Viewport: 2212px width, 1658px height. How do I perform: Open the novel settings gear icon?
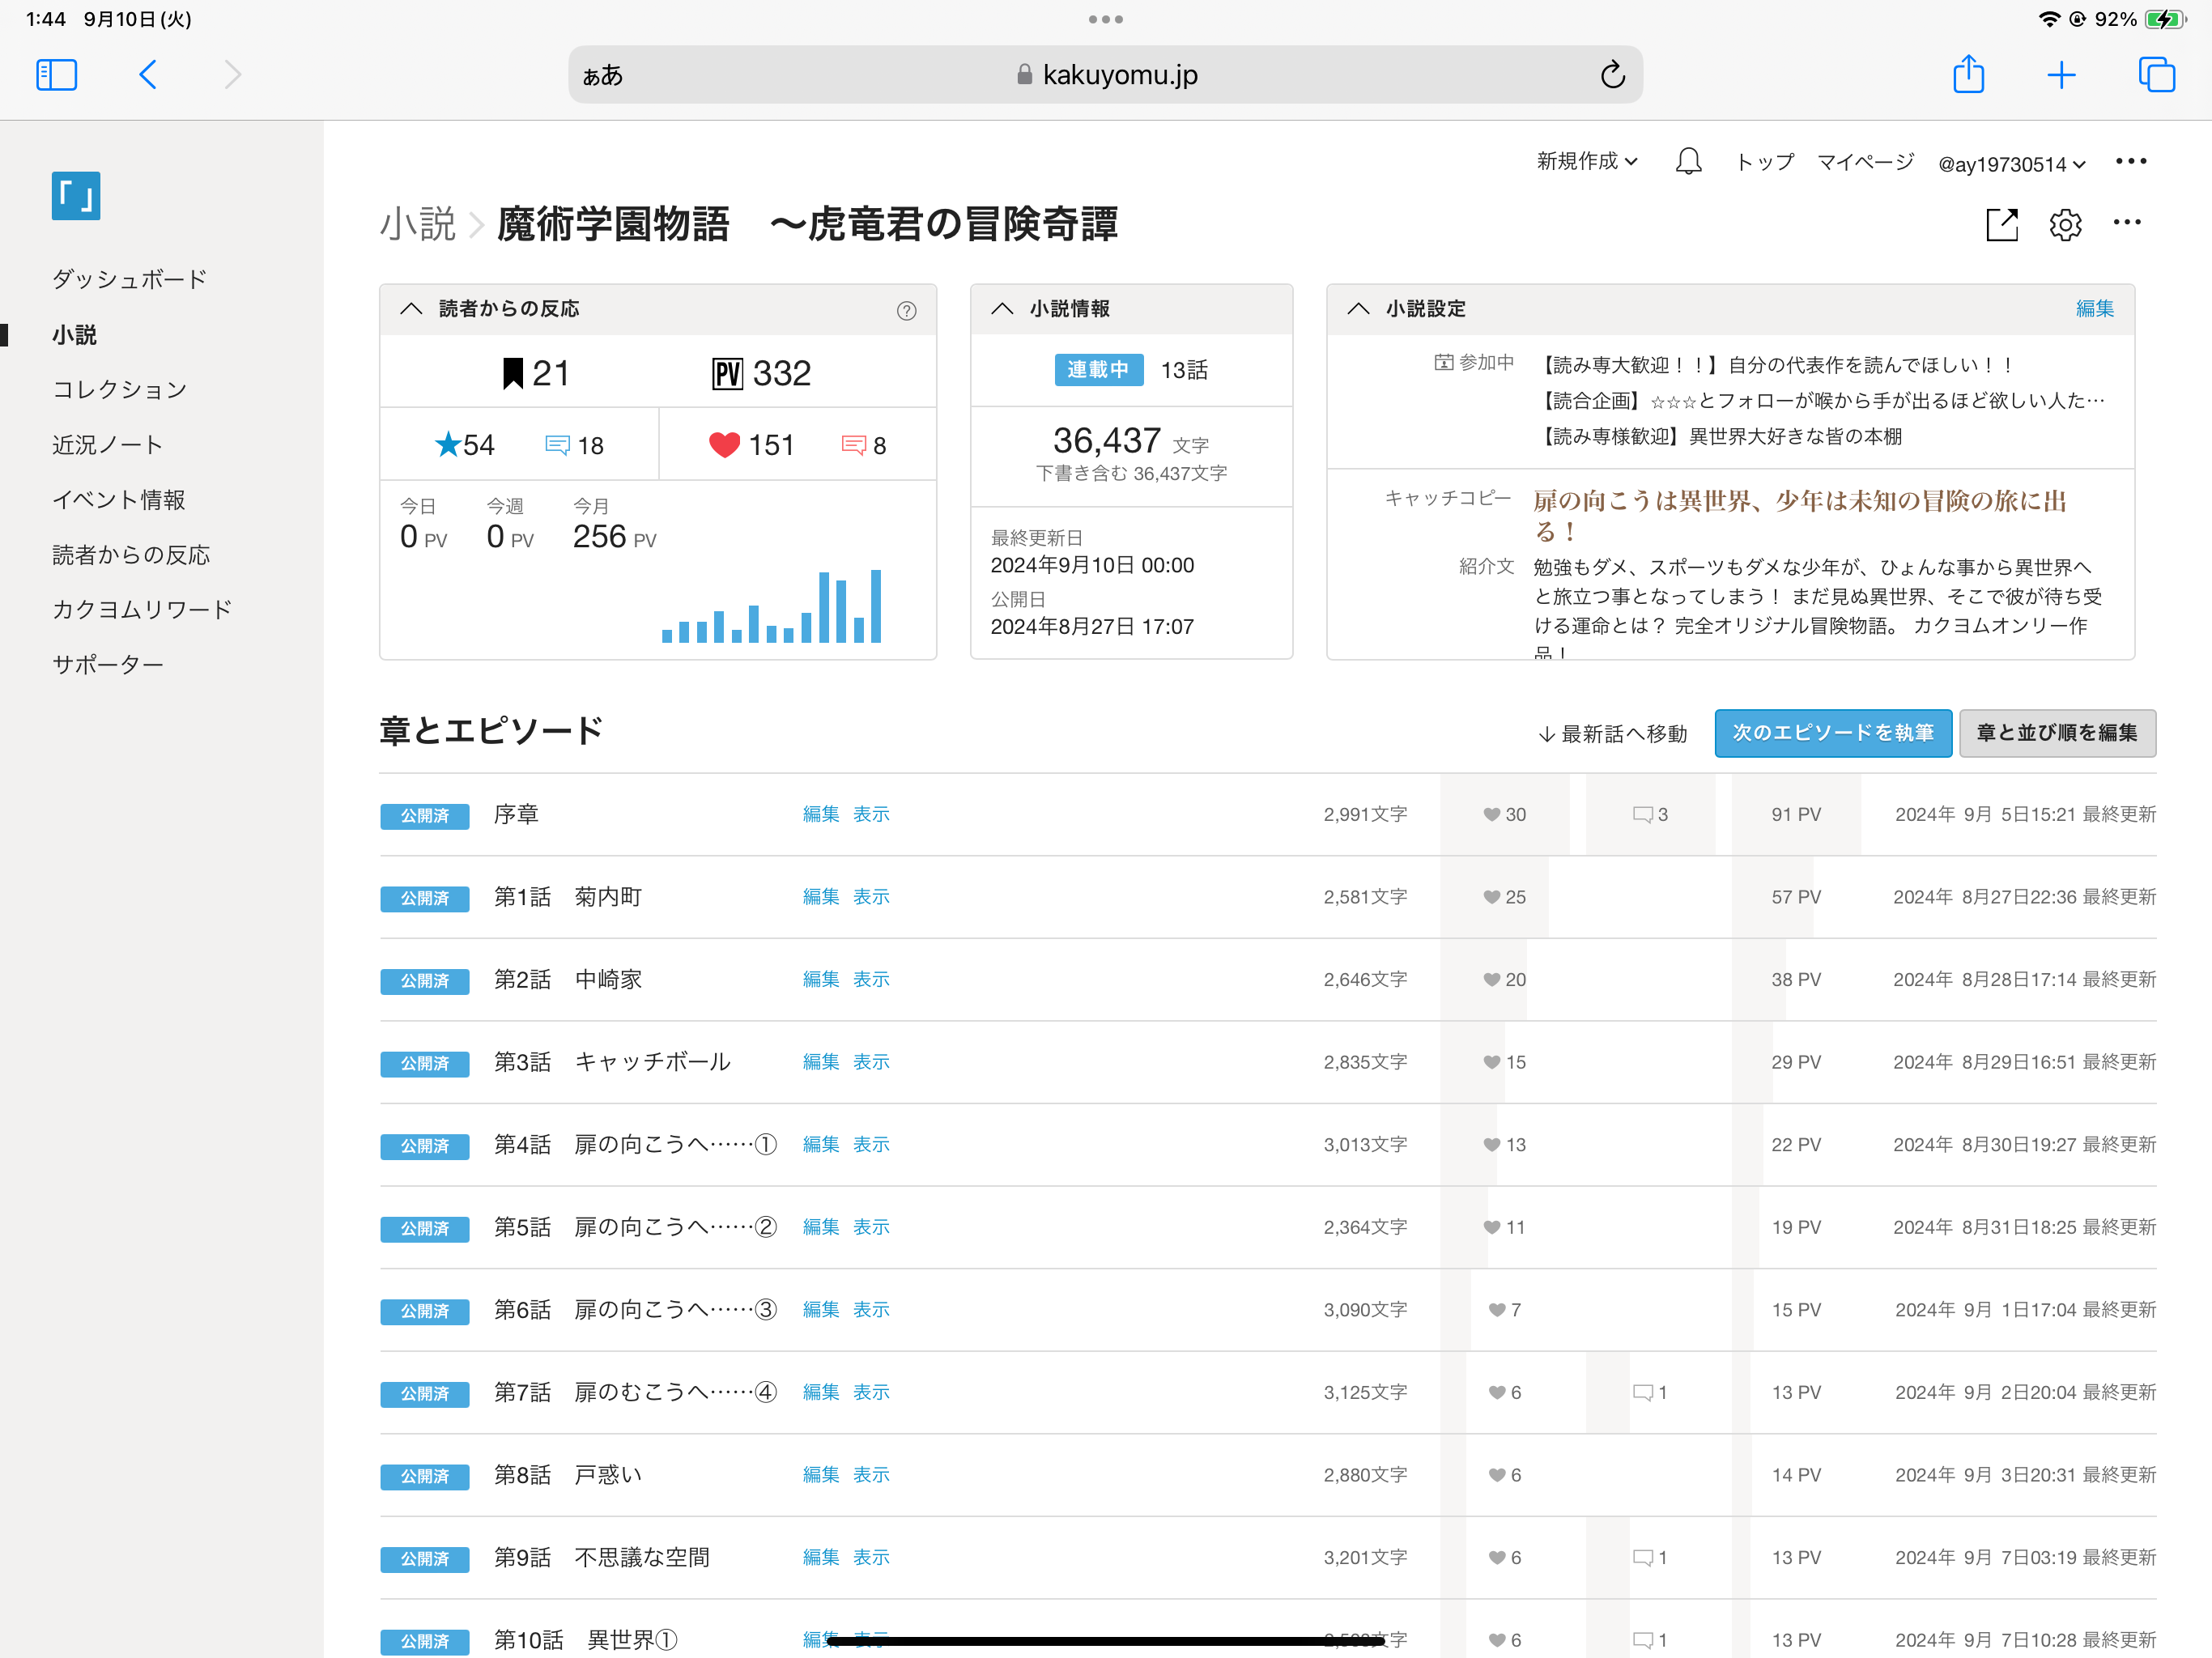[2065, 225]
